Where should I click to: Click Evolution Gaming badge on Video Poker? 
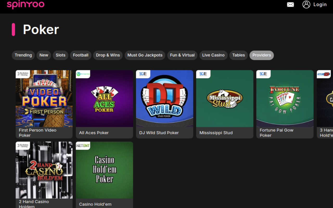(x=23, y=74)
